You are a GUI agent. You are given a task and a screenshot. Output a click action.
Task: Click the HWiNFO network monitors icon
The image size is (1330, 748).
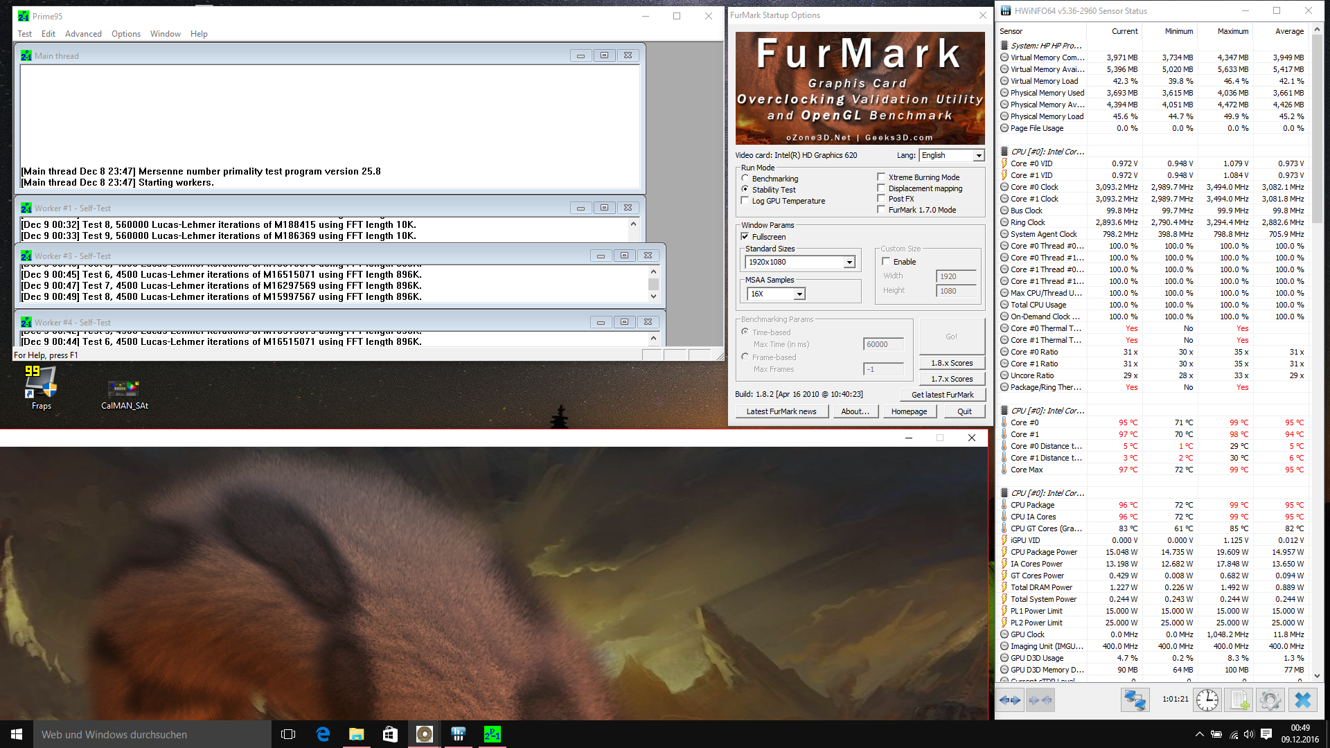pos(1135,700)
